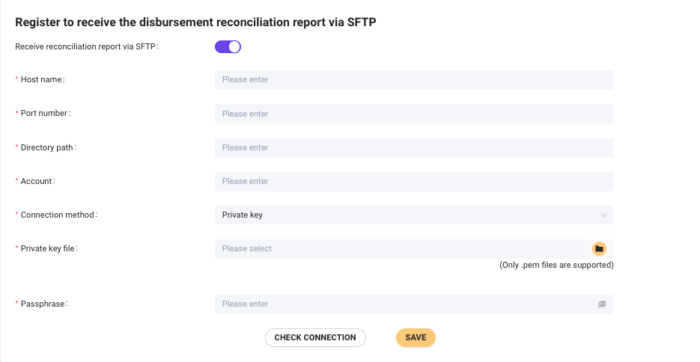
Task: Click the folder icon to browse key file
Action: click(599, 248)
